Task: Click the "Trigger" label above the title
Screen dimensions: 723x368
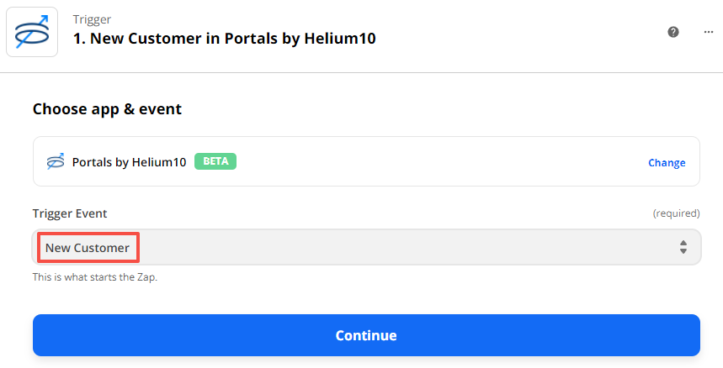Action: [x=92, y=18]
